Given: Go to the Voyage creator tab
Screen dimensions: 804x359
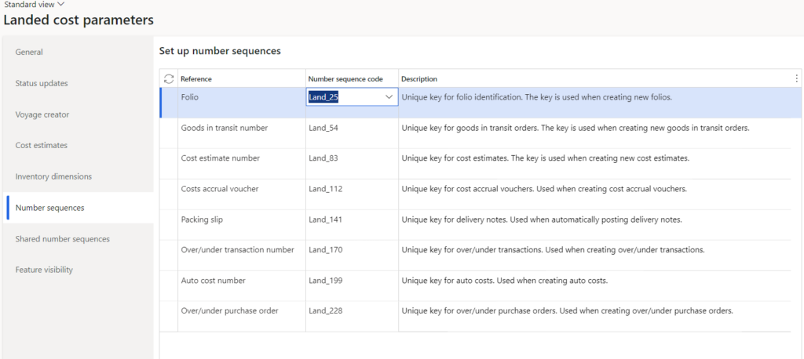Looking at the screenshot, I should click(x=42, y=114).
